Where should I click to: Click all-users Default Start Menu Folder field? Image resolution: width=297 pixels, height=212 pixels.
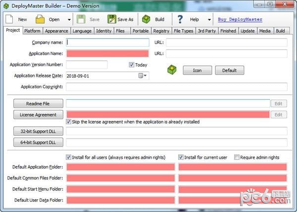(x=121, y=189)
